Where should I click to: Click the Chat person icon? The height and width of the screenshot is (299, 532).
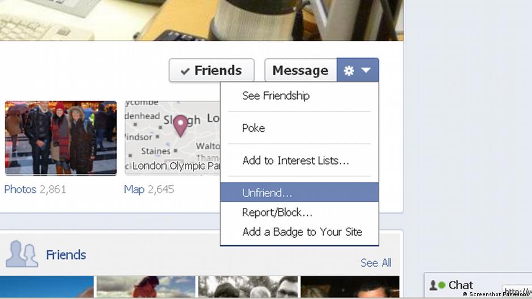pyautogui.click(x=433, y=285)
